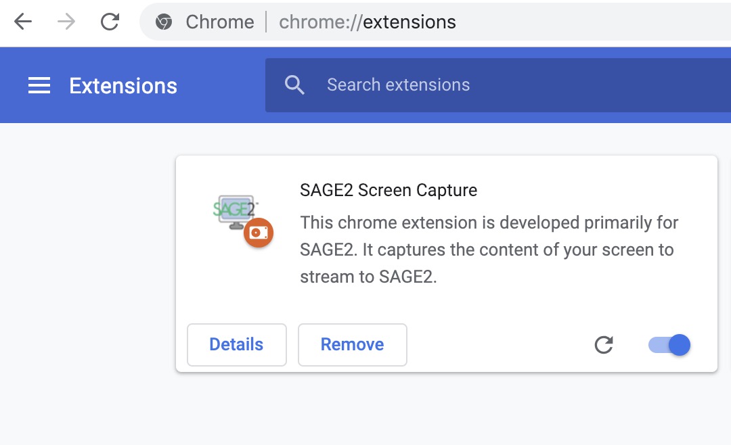Viewport: 731px width, 445px height.
Task: Click the extension description paragraph
Action: click(489, 250)
